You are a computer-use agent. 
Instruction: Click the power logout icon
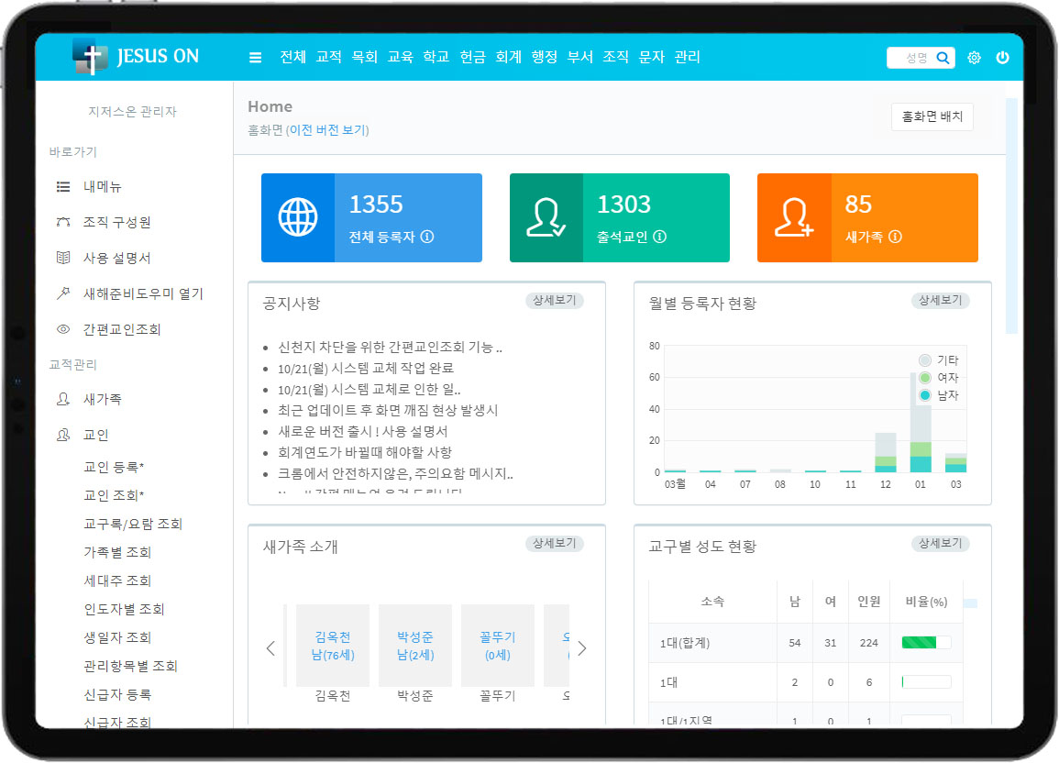[x=1002, y=58]
